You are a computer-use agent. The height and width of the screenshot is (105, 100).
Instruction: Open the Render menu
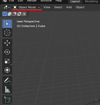pos(32,1)
